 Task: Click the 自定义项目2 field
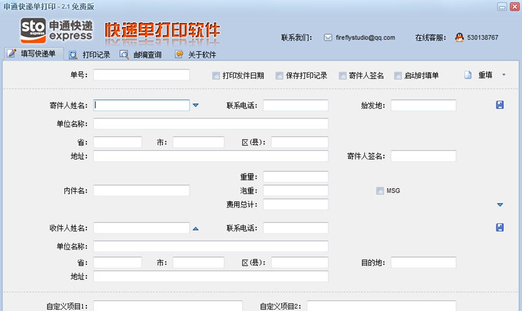coord(381,306)
